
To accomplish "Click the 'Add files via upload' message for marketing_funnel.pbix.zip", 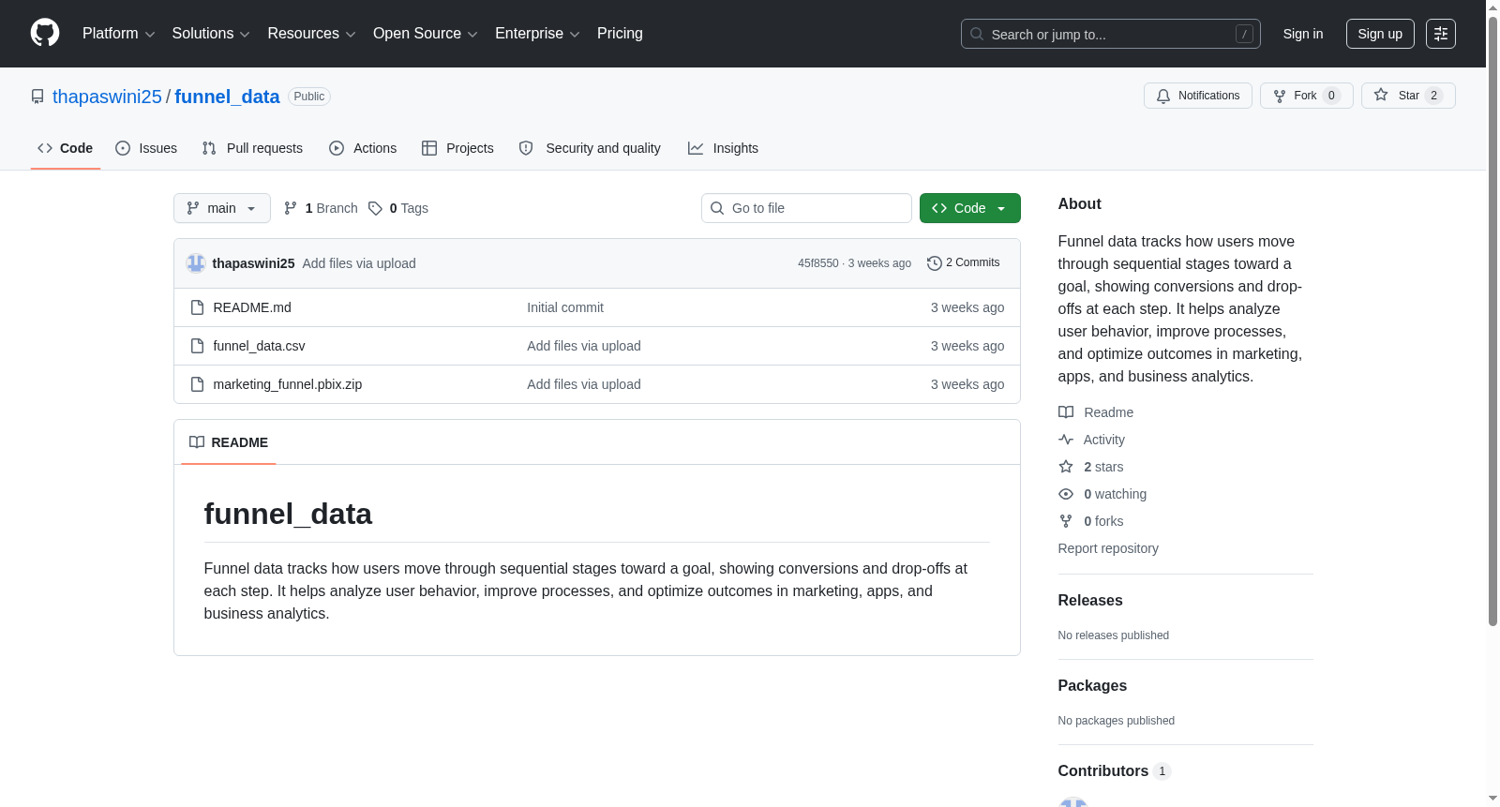I will click(584, 384).
